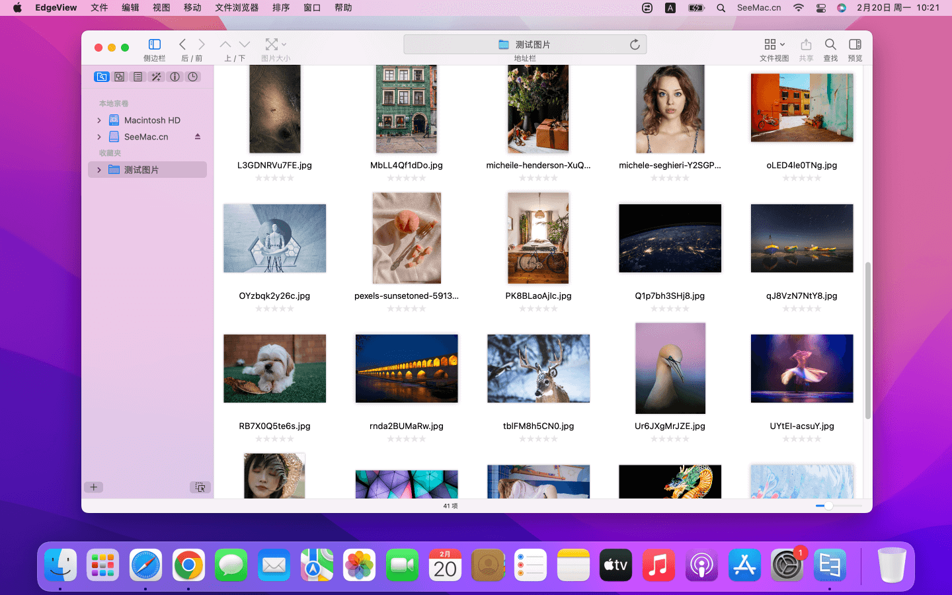Click the sidebar bottom-right selection button
This screenshot has height=595, width=952.
coord(200,487)
